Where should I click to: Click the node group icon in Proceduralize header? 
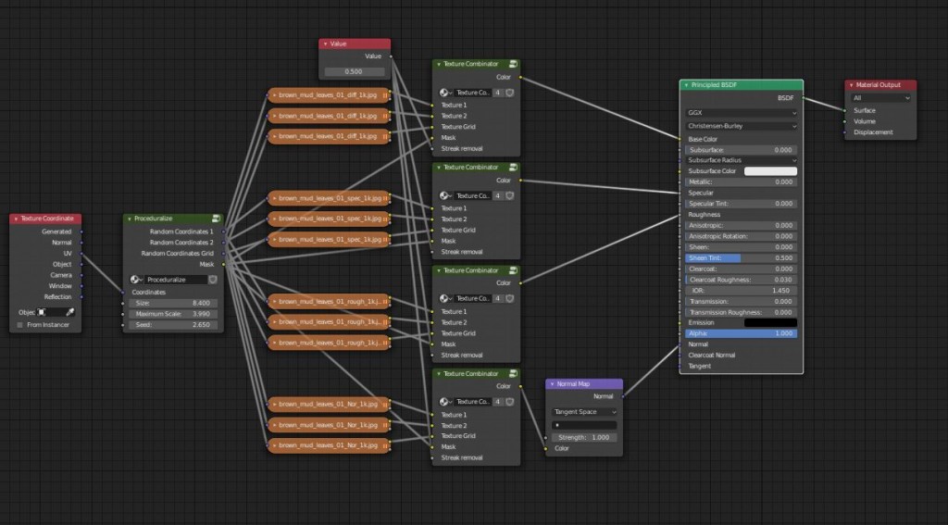click(x=215, y=219)
